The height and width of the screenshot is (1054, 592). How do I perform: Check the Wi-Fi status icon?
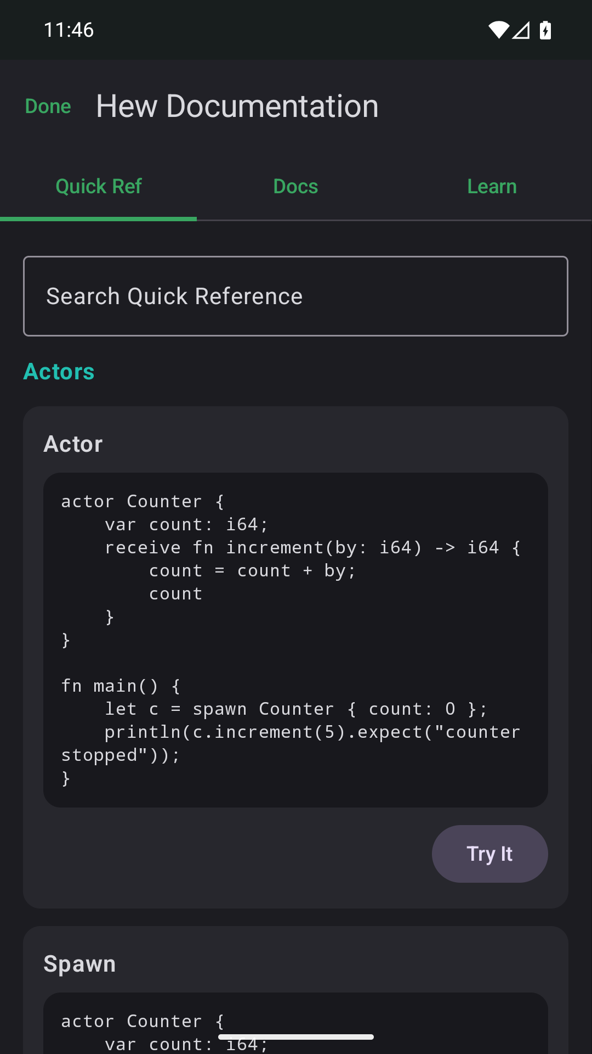click(x=499, y=30)
